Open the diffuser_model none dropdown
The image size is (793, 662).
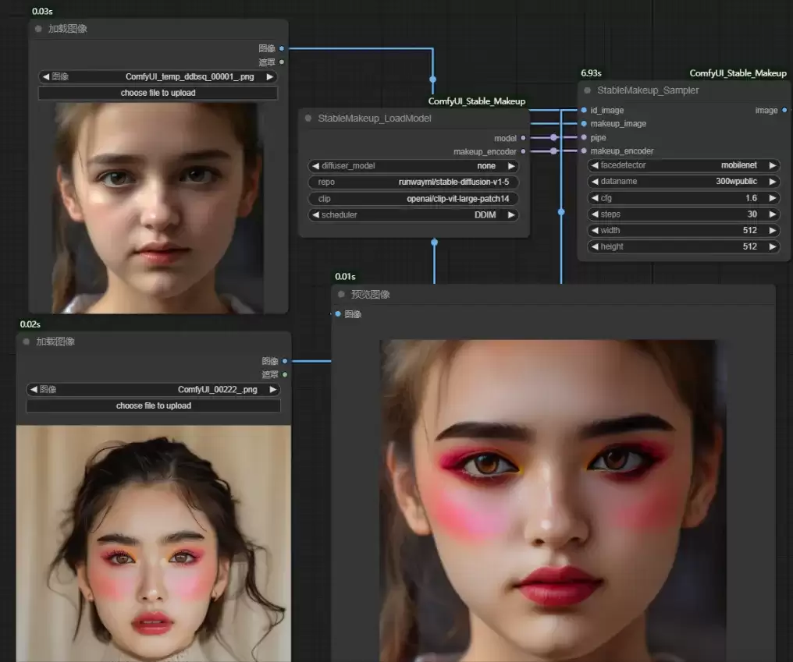click(413, 166)
